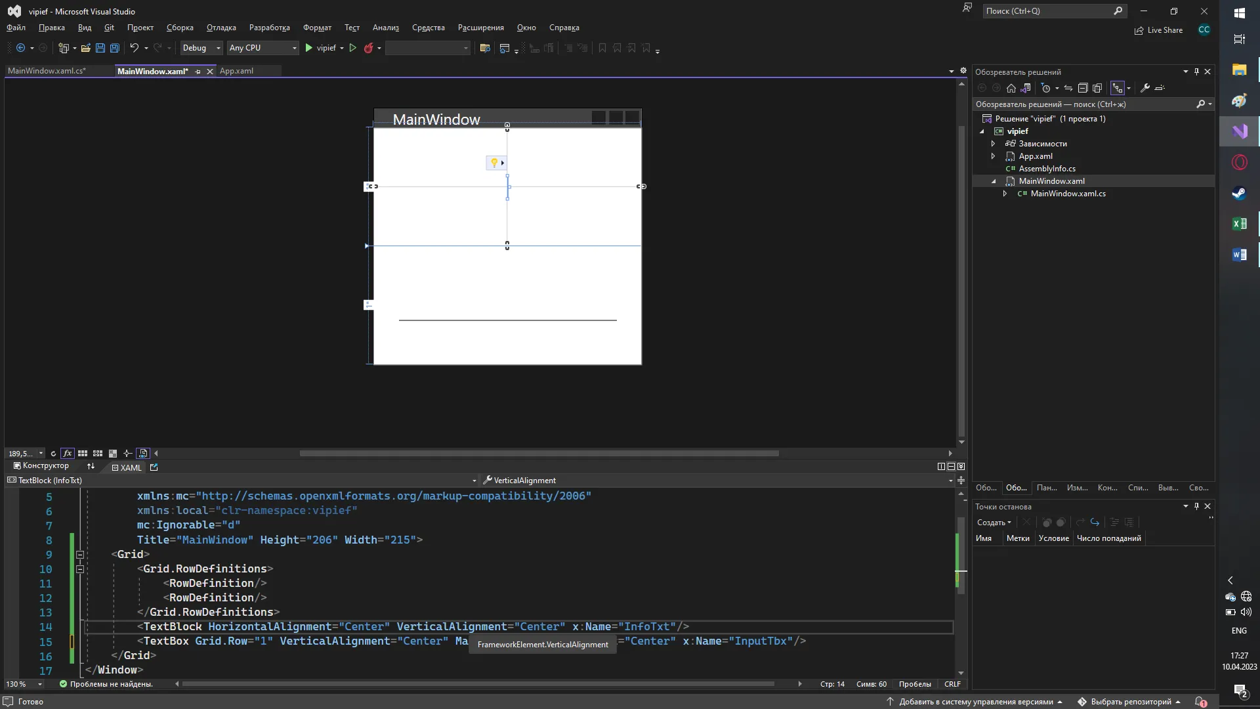Click pop-out XAML icon beside XAML tab
1260x709 pixels.
(154, 467)
